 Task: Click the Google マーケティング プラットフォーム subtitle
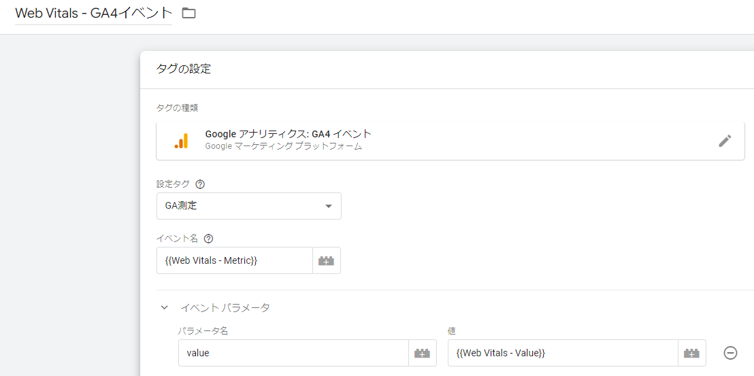(x=283, y=146)
